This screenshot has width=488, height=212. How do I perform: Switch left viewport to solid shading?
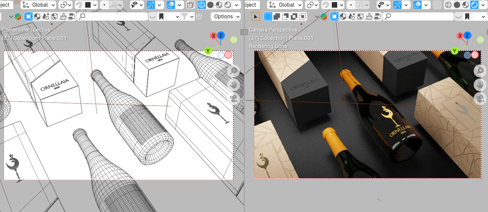210,5
